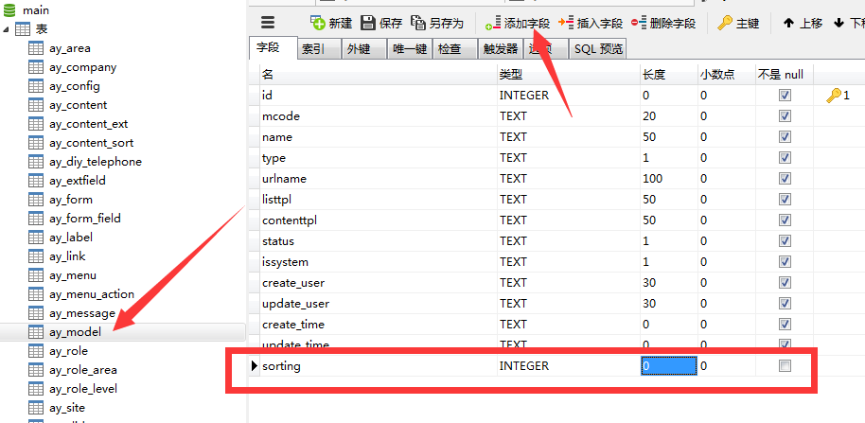Image resolution: width=865 pixels, height=423 pixels.
Task: Click the 保存 (Save) disk icon
Action: click(368, 23)
